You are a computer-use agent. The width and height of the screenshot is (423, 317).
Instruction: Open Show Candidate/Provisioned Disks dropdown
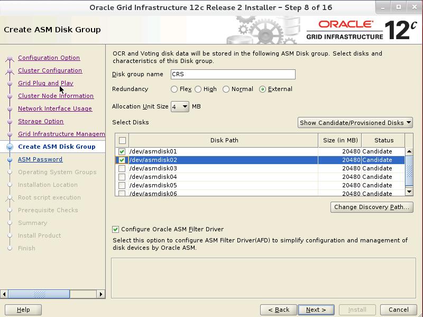[x=355, y=123]
